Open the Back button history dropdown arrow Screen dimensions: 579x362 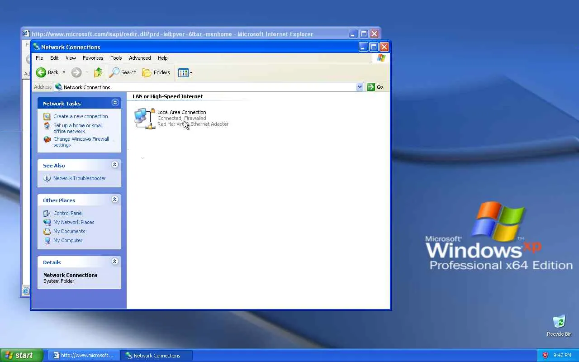click(x=64, y=72)
